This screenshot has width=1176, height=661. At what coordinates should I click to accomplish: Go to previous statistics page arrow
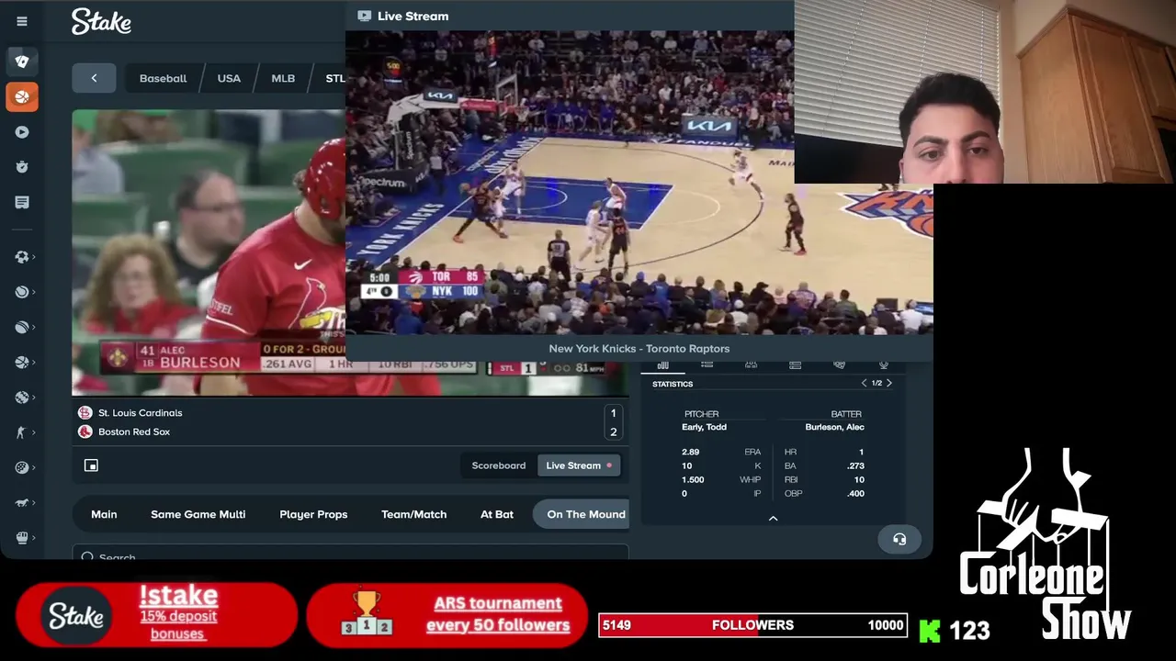(864, 383)
